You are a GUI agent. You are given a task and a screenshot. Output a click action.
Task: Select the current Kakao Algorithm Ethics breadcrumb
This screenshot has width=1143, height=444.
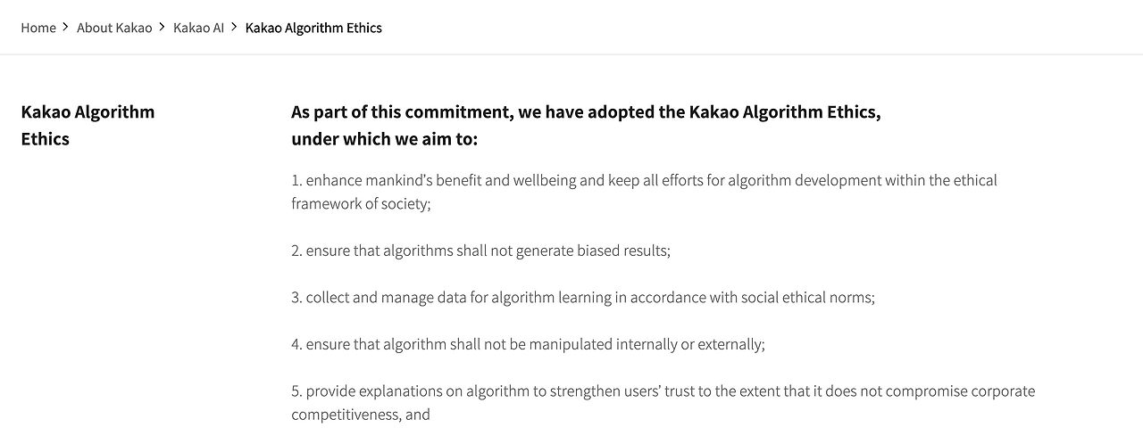[x=313, y=28]
